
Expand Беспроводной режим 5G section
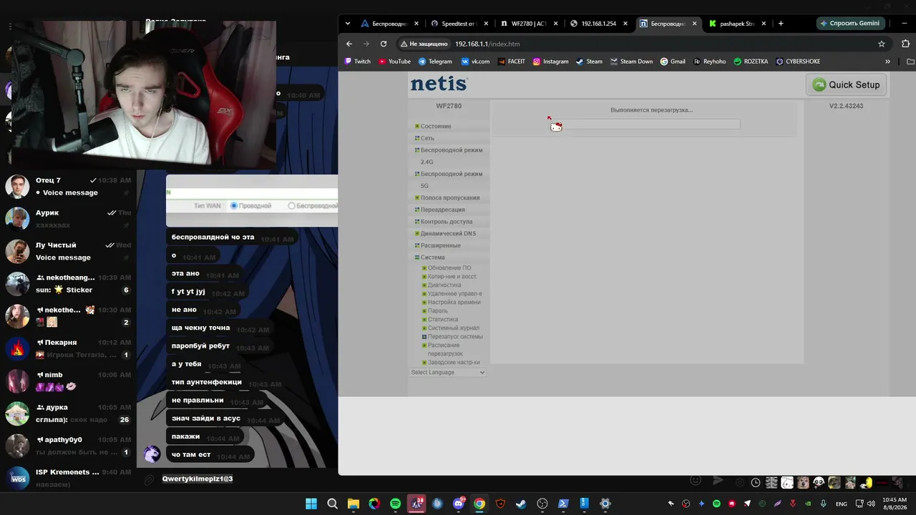(x=451, y=180)
